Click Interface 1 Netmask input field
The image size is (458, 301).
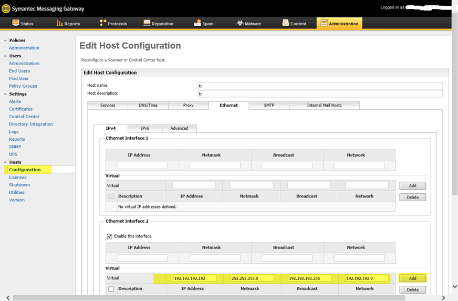pos(215,165)
